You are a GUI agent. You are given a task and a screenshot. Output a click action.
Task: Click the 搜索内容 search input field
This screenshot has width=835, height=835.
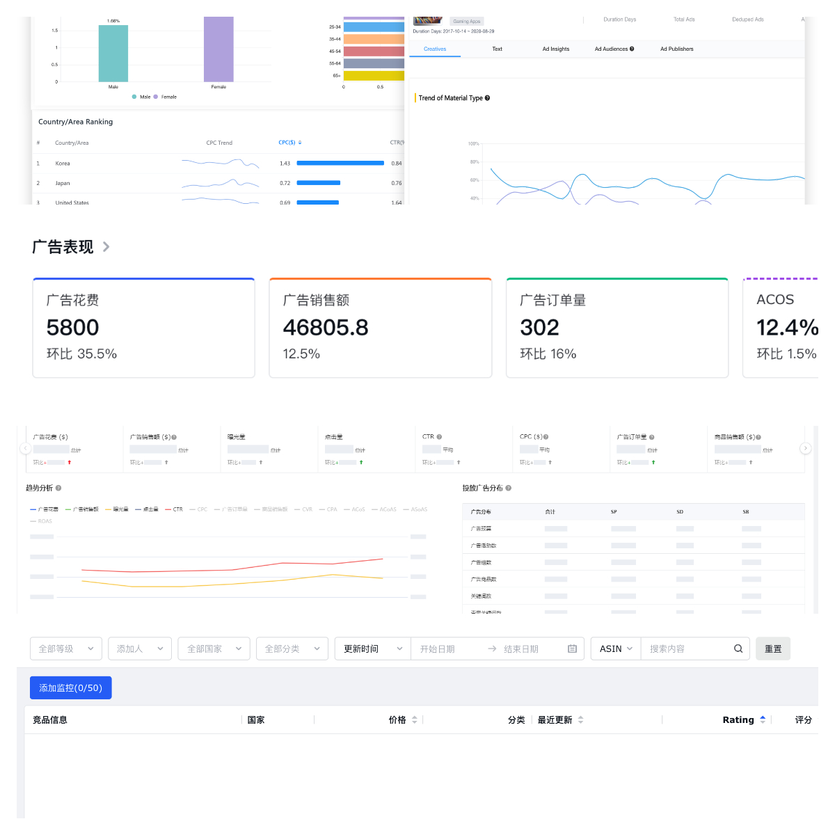point(685,649)
